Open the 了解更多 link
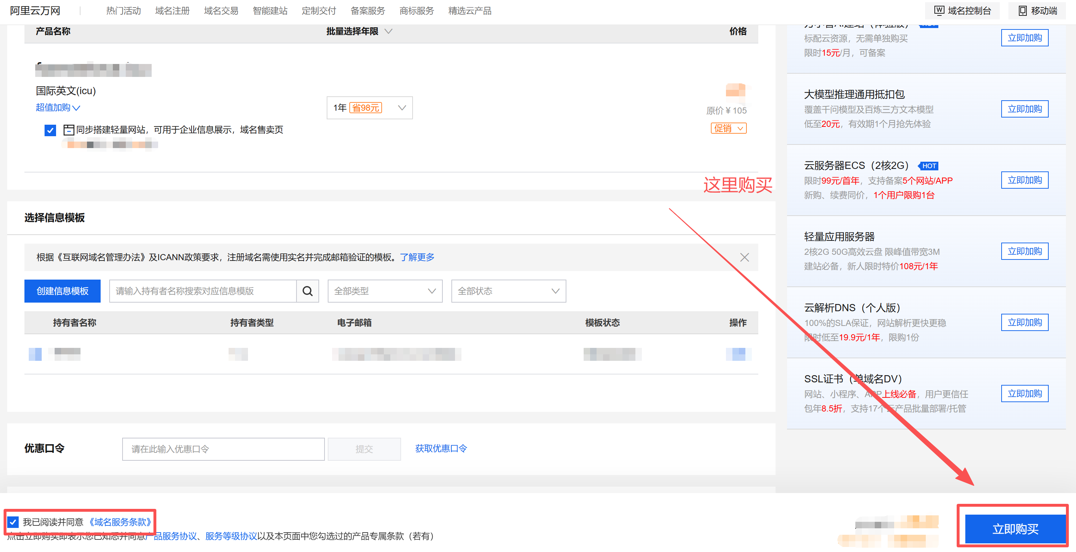The width and height of the screenshot is (1076, 552). (417, 257)
